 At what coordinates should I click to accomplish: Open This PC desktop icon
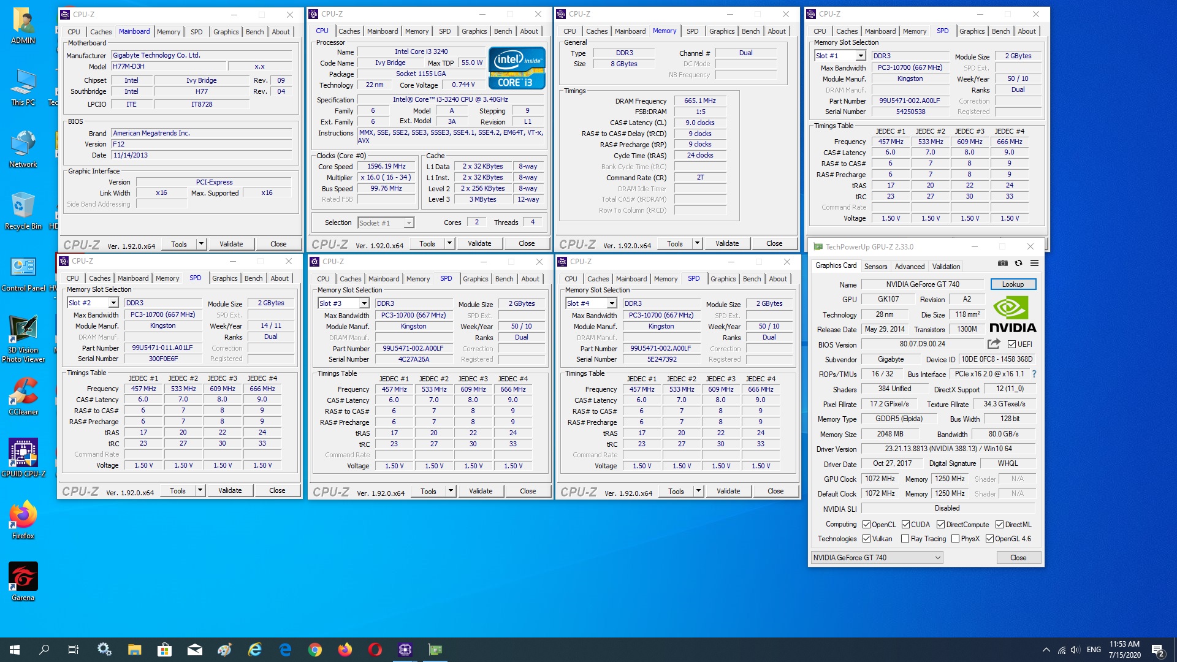click(23, 88)
